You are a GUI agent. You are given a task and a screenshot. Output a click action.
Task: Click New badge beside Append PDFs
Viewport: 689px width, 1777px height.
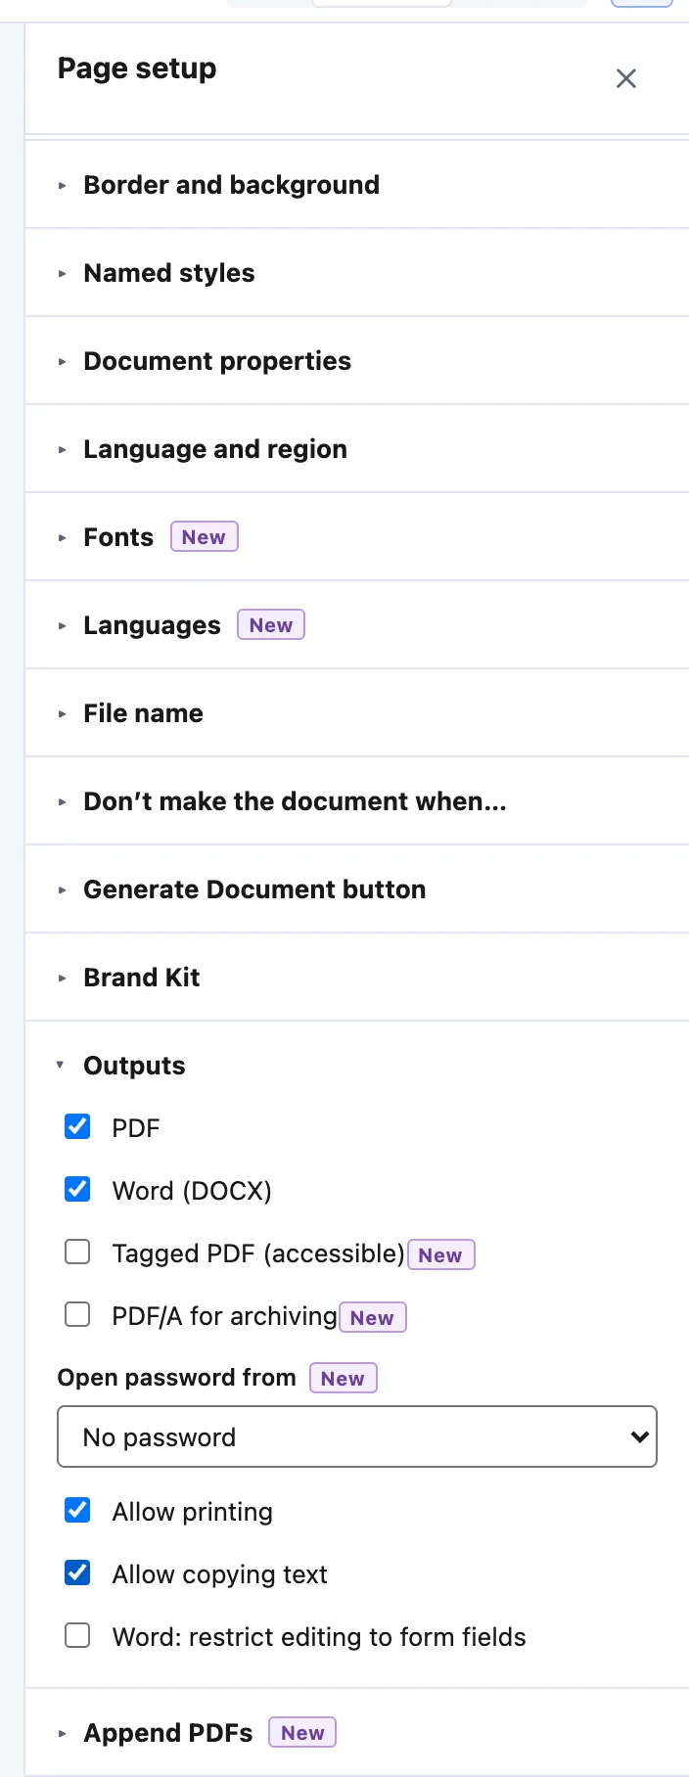point(302,1732)
